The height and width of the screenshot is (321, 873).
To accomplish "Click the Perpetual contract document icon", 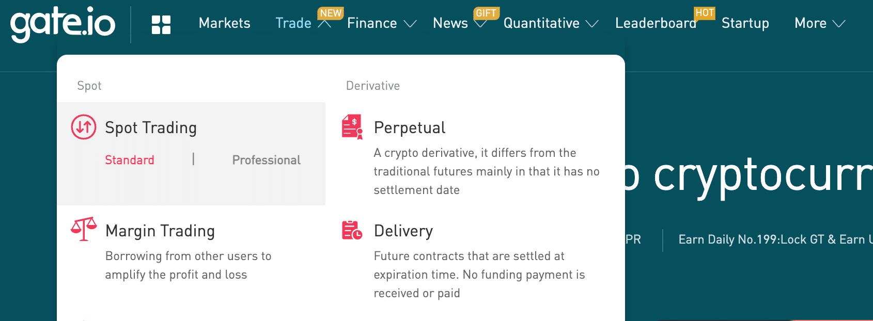I will point(352,127).
